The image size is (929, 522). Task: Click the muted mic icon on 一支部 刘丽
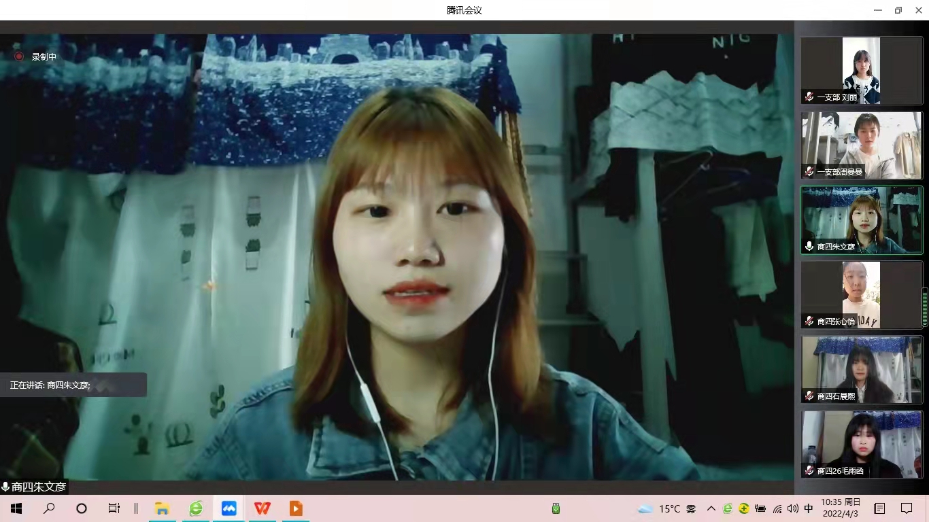click(x=809, y=97)
